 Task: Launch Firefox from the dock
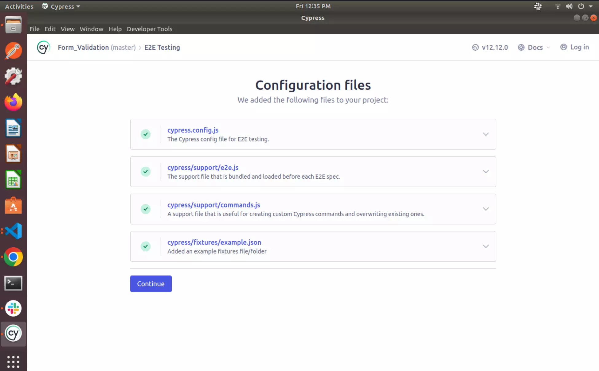(x=13, y=102)
